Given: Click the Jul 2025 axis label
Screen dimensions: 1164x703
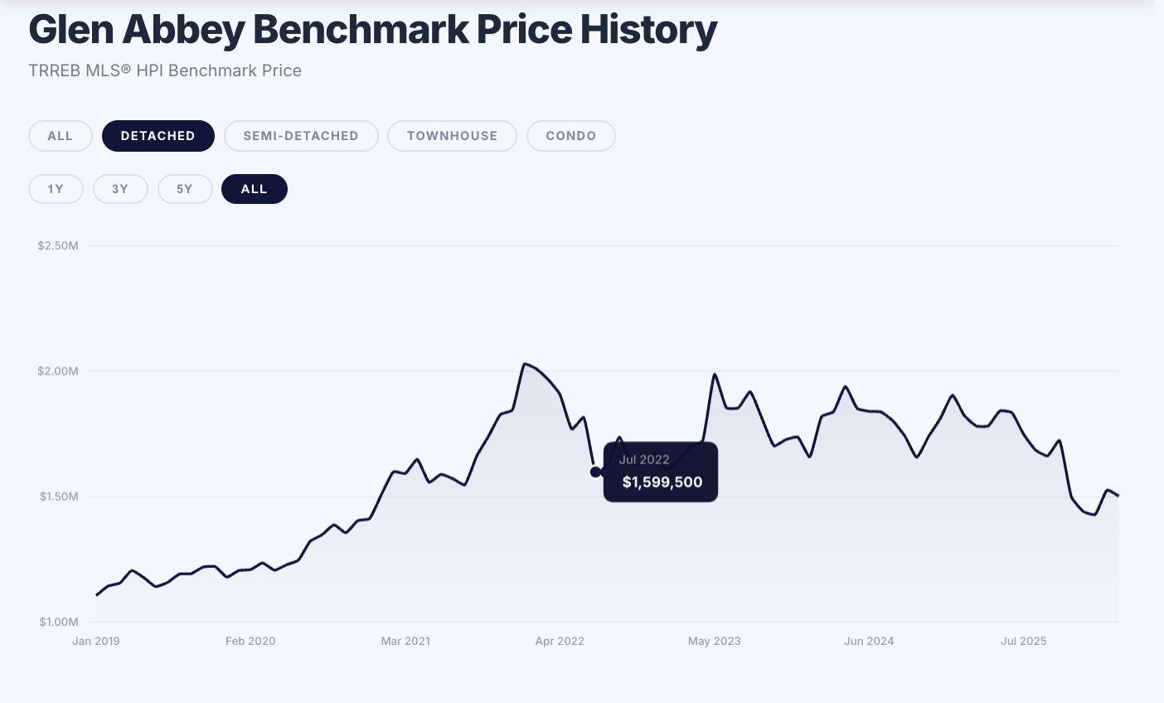Looking at the screenshot, I should pyautogui.click(x=1024, y=641).
